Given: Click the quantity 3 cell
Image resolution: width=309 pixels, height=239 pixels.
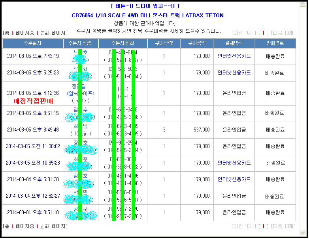Looking at the screenshot, I should tap(164, 130).
